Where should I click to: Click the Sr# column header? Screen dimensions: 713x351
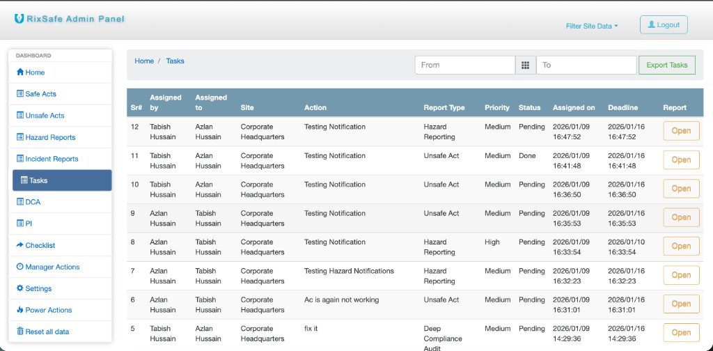pyautogui.click(x=135, y=108)
